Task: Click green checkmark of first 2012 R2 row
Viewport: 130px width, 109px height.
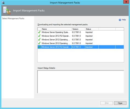Action: tap(39, 36)
